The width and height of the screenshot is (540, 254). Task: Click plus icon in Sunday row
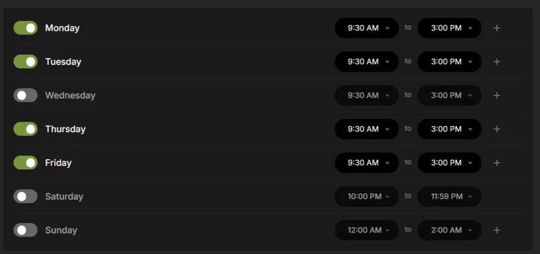497,230
